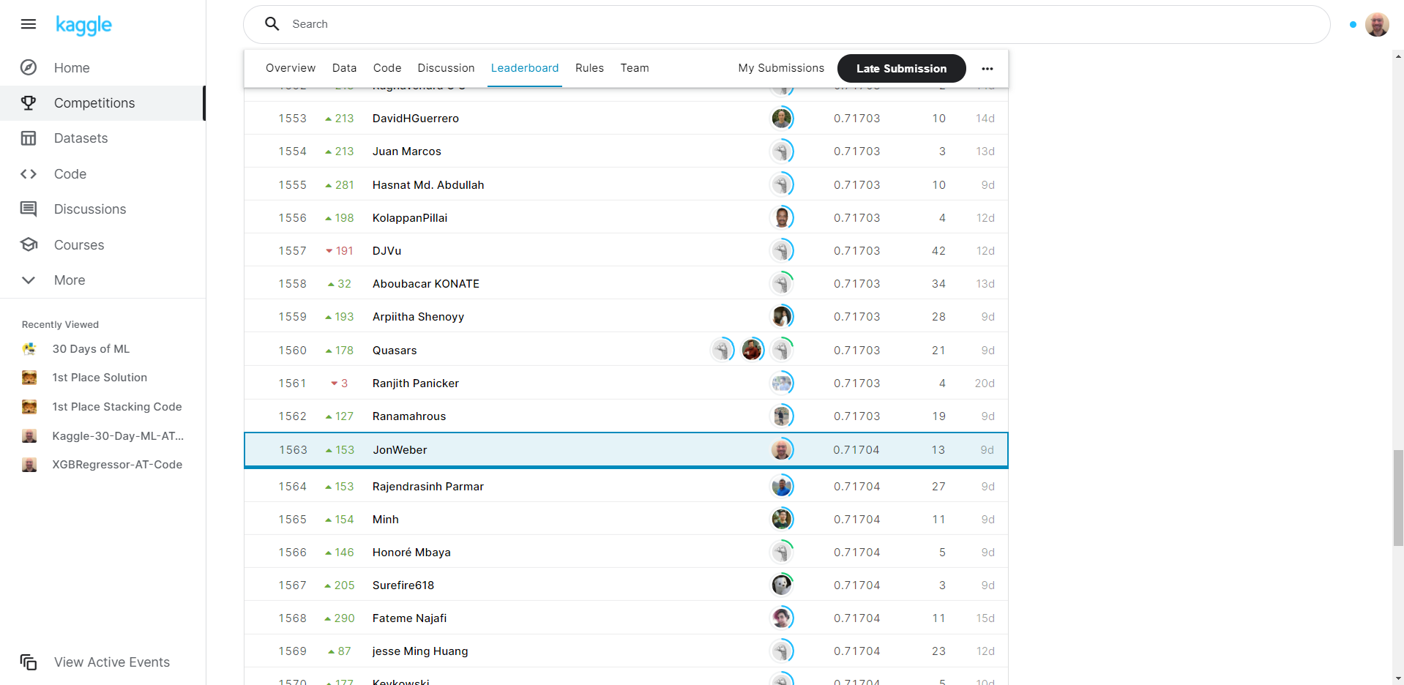Click team name Quasars

[395, 351]
